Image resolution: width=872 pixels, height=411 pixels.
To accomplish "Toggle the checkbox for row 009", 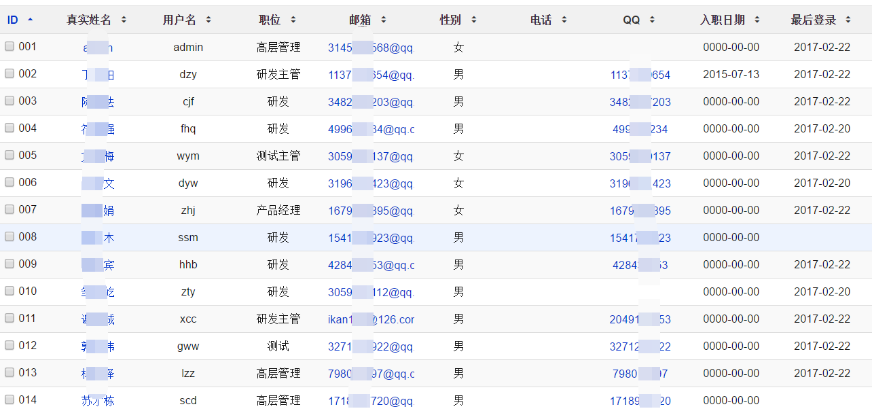I will click(10, 264).
